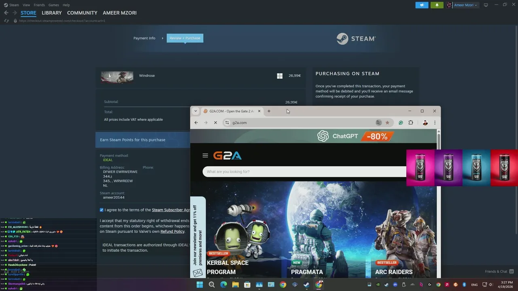Click the G2A search field
518x291 pixels.
point(304,171)
